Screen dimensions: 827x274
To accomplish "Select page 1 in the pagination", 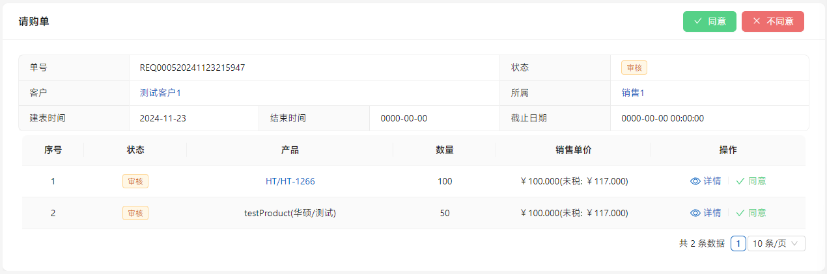I will point(738,243).
